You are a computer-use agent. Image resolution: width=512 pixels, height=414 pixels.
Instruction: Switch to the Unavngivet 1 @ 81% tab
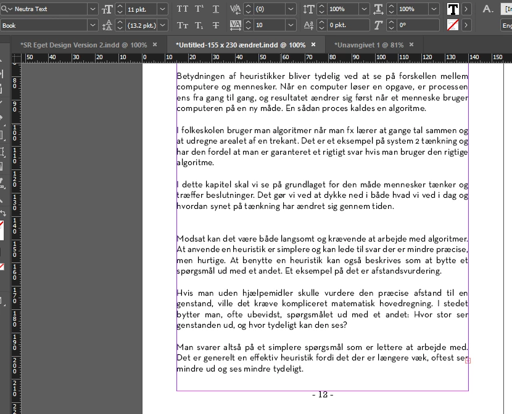click(x=369, y=45)
